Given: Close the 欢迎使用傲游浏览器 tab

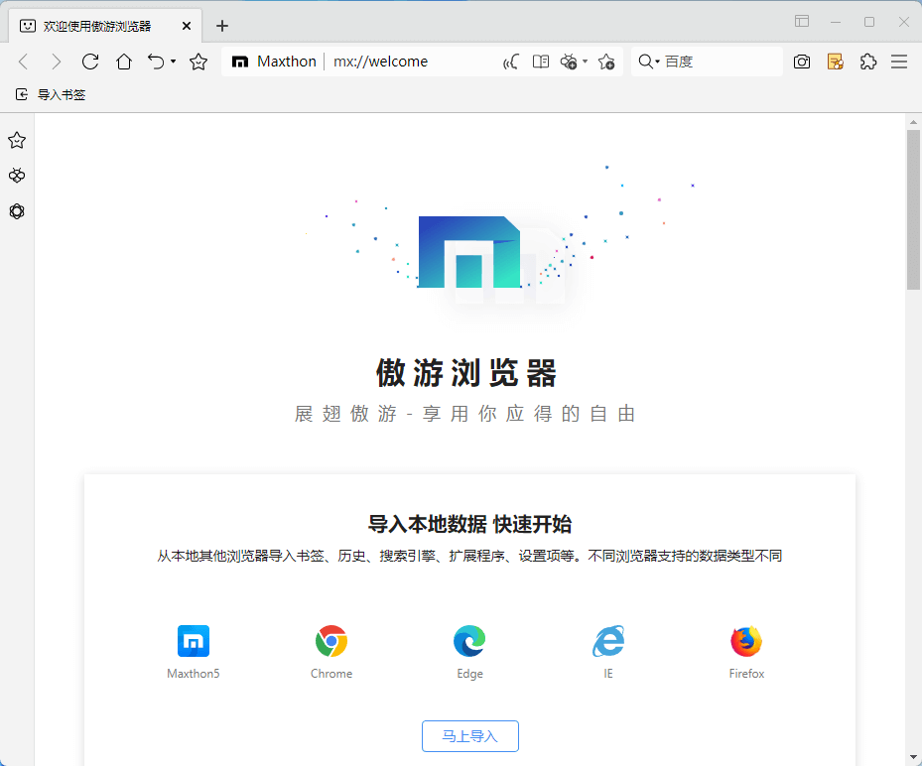Looking at the screenshot, I should point(187,26).
